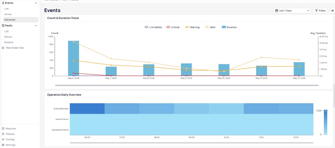Click the trend chart horizontal zoom slider

click(187, 85)
